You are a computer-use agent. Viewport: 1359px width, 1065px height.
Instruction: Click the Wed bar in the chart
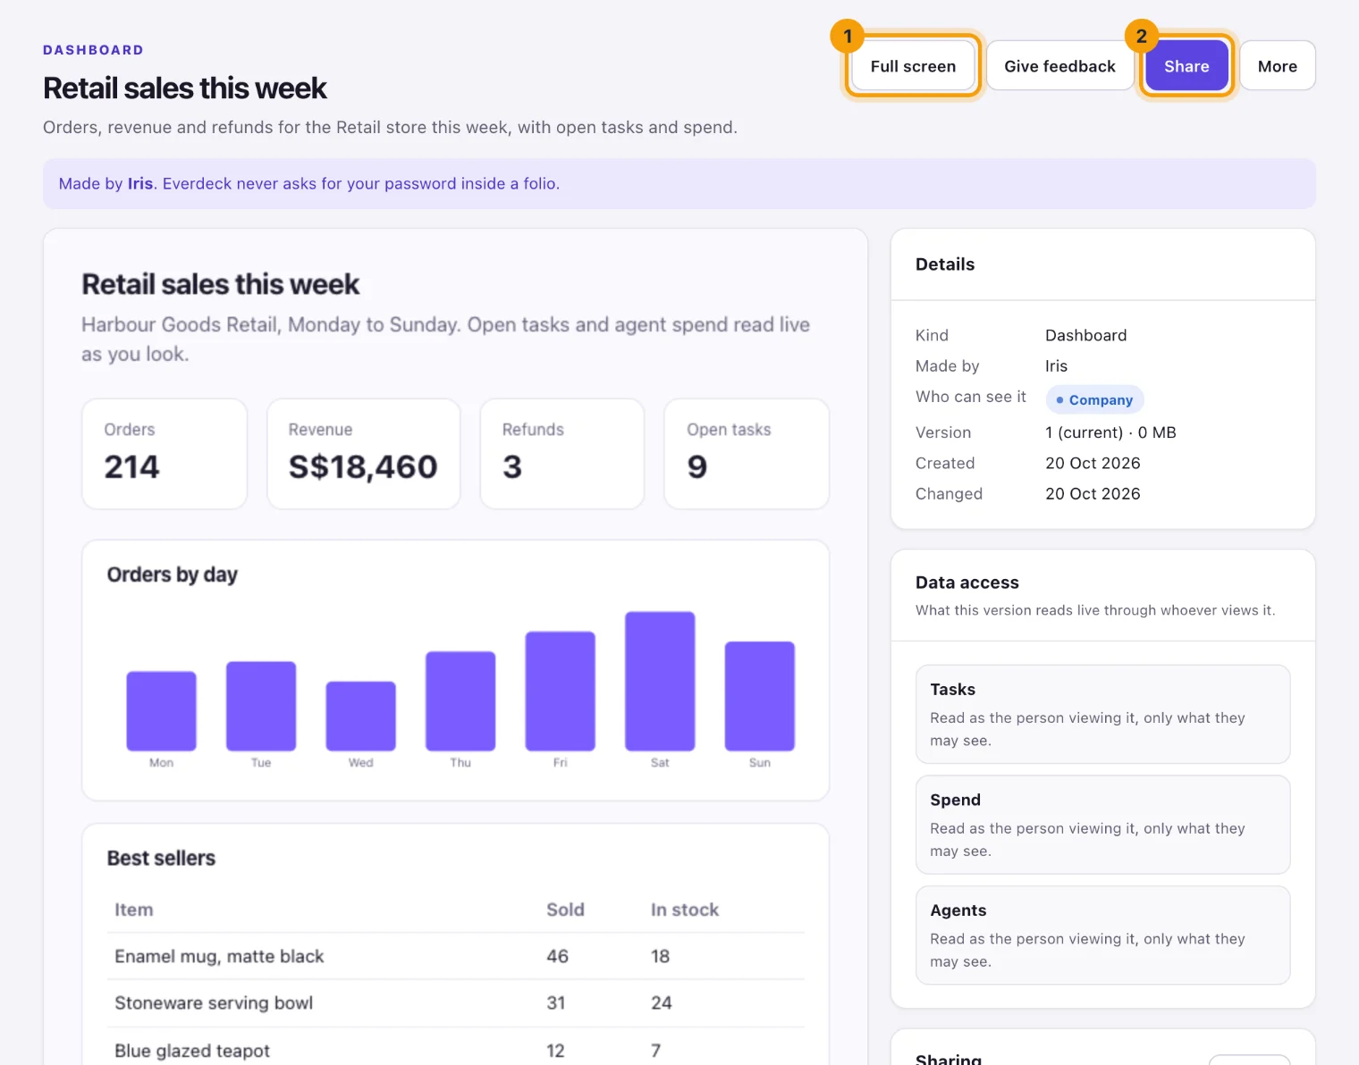(x=360, y=716)
